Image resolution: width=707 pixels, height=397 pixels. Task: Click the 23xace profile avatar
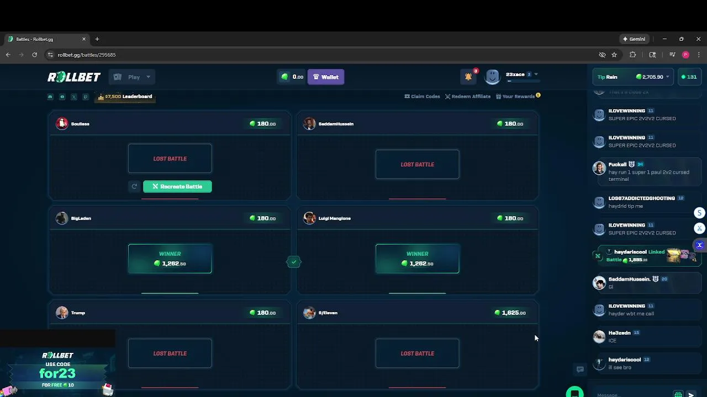coord(492,77)
